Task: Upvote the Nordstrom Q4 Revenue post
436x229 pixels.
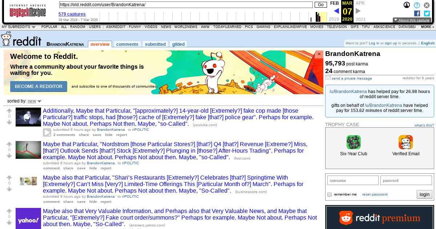Action: tap(9, 144)
